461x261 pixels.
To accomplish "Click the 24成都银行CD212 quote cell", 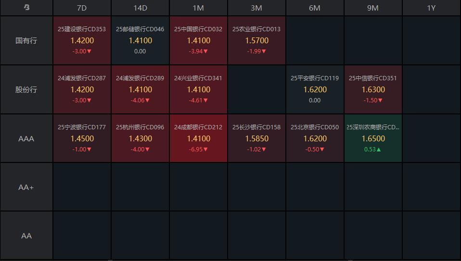I will [198, 138].
